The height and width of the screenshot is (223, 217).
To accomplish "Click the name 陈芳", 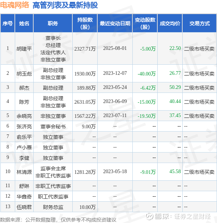I will pos(24,102).
